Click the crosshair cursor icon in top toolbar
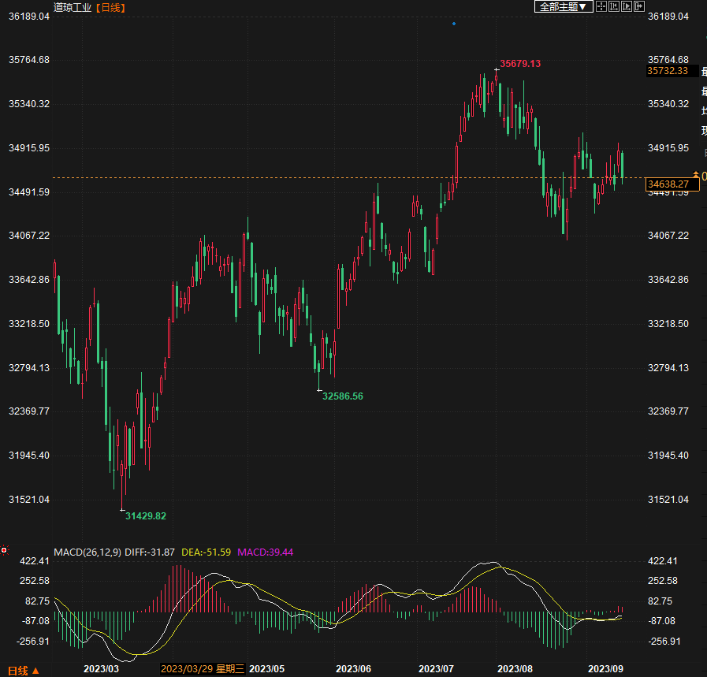707x677 pixels. click(x=601, y=6)
